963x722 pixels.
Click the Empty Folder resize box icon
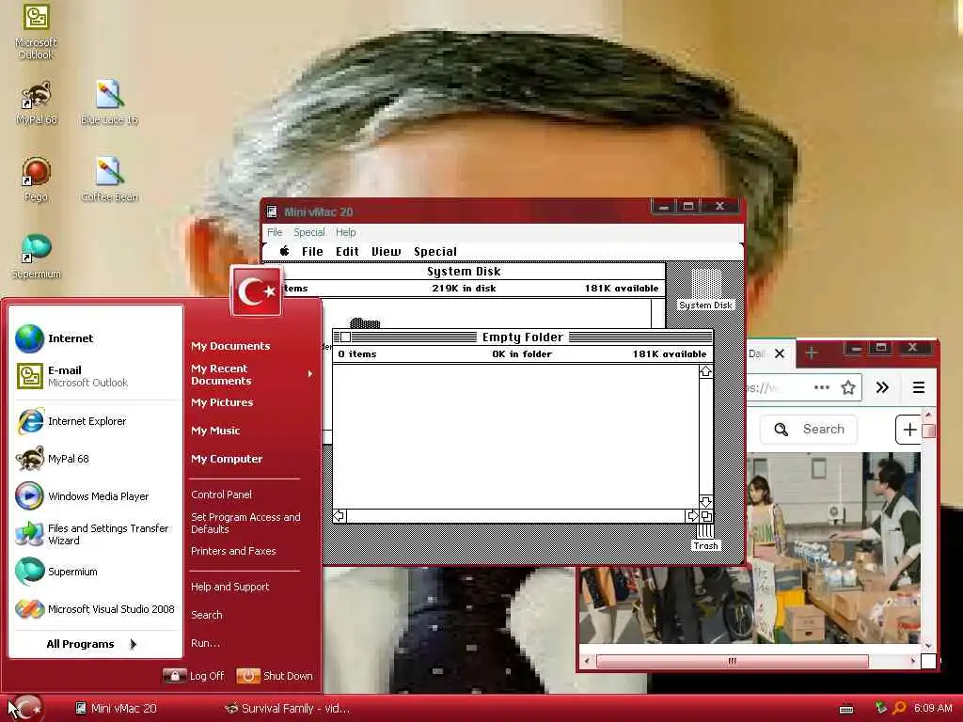(x=705, y=516)
